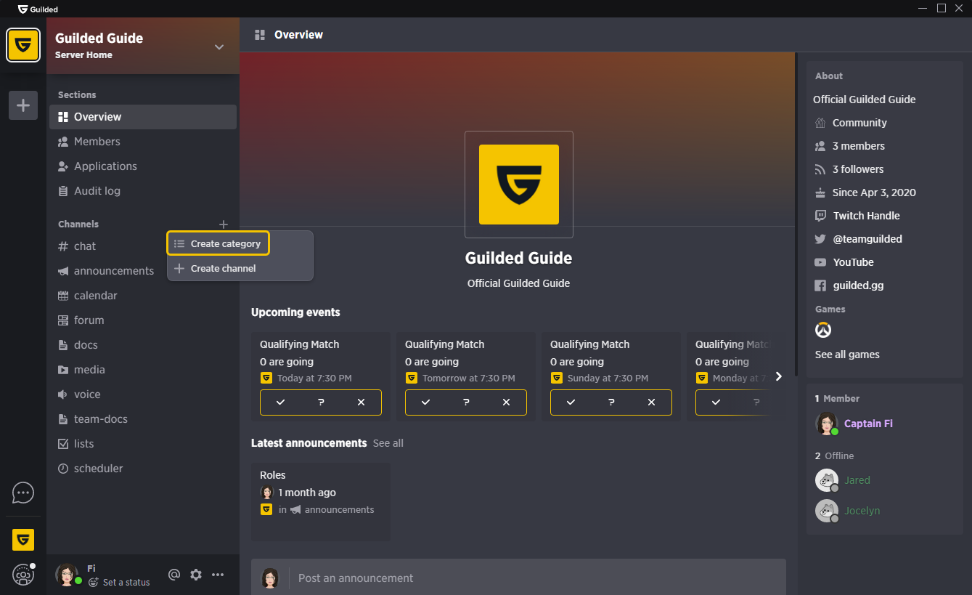972x595 pixels.
Task: Click the plus icon beside Channels
Action: pos(224,224)
